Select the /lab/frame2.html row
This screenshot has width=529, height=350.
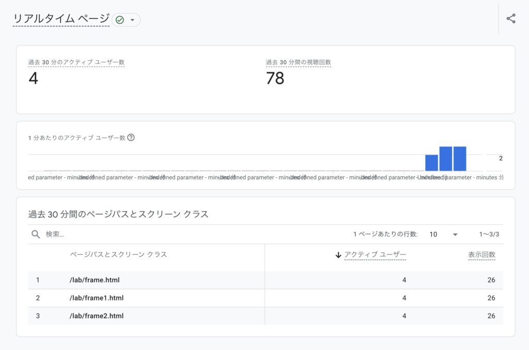pyautogui.click(x=97, y=316)
